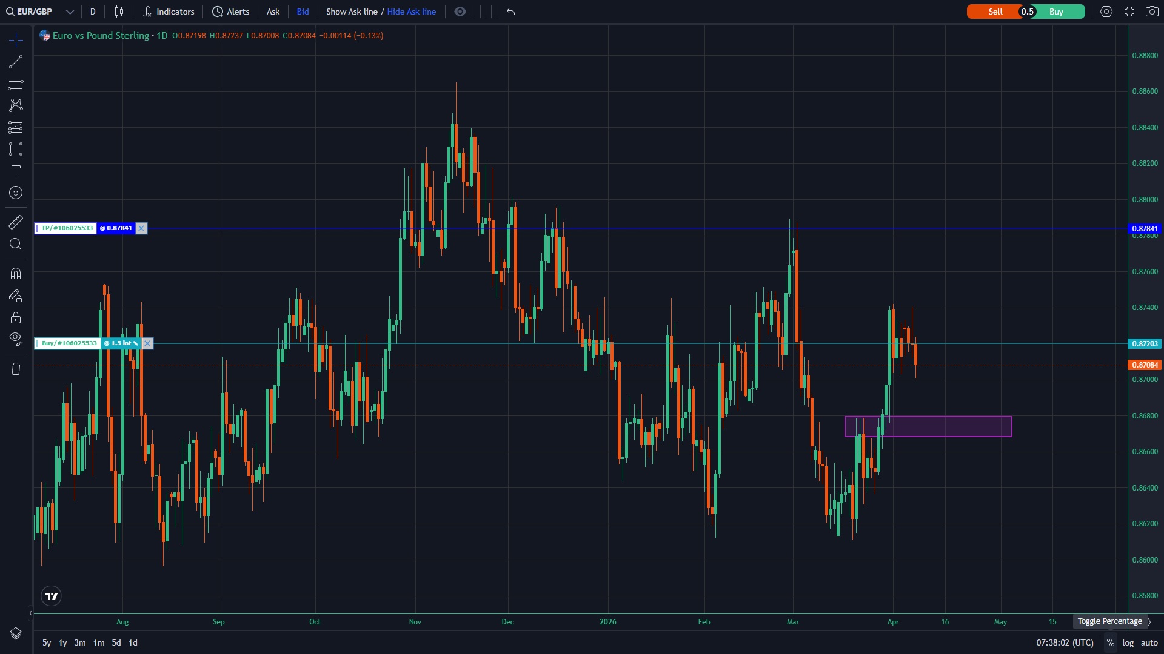The width and height of the screenshot is (1164, 654).
Task: Toggle percentage scale on price axis
Action: click(x=1110, y=642)
